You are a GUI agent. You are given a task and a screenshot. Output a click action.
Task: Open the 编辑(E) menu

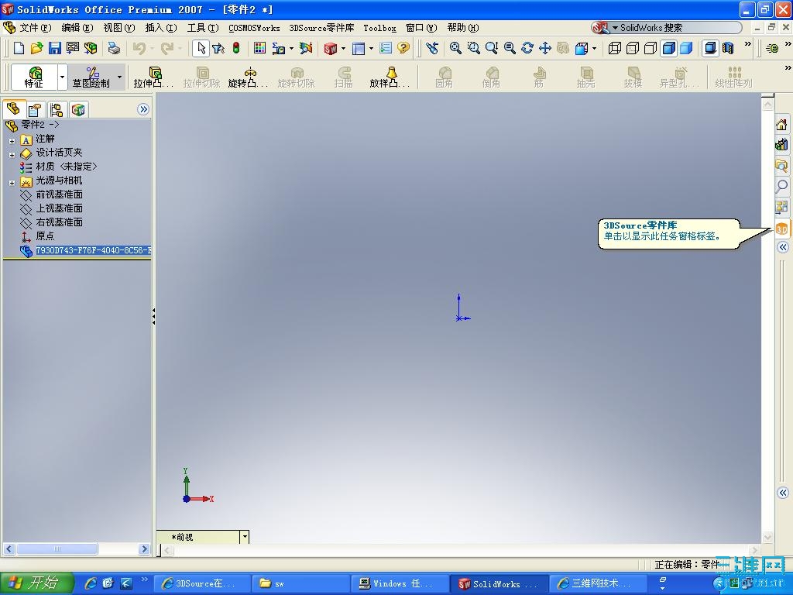[77, 28]
